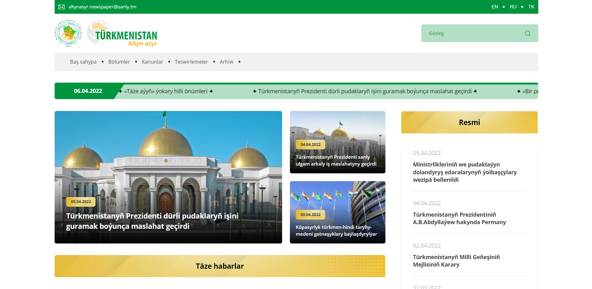Click the 05.04.2022 date in Resmi list
Screen dimensions: 592x289
pyautogui.click(x=427, y=153)
